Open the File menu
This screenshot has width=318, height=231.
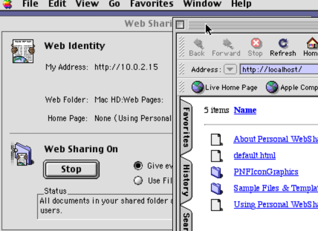30,4
